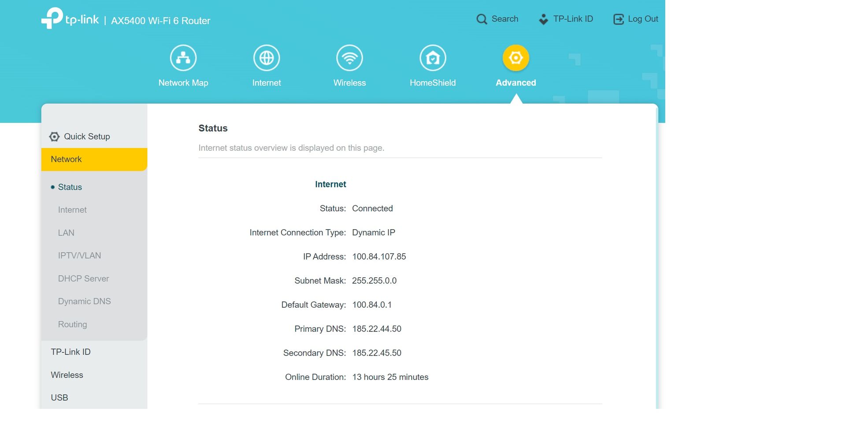Image resolution: width=846 pixels, height=446 pixels.
Task: Click primary DNS 185.22.44.50
Action: point(377,329)
